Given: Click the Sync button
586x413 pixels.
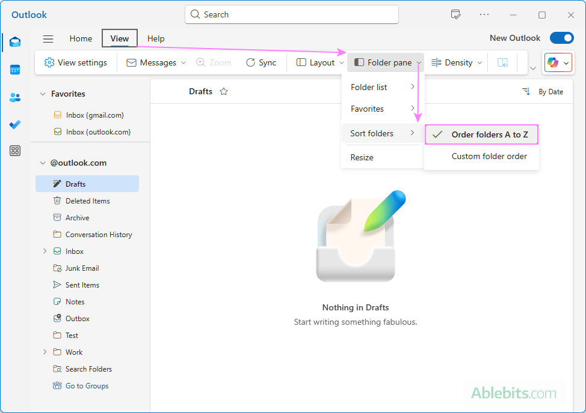Looking at the screenshot, I should 261,62.
